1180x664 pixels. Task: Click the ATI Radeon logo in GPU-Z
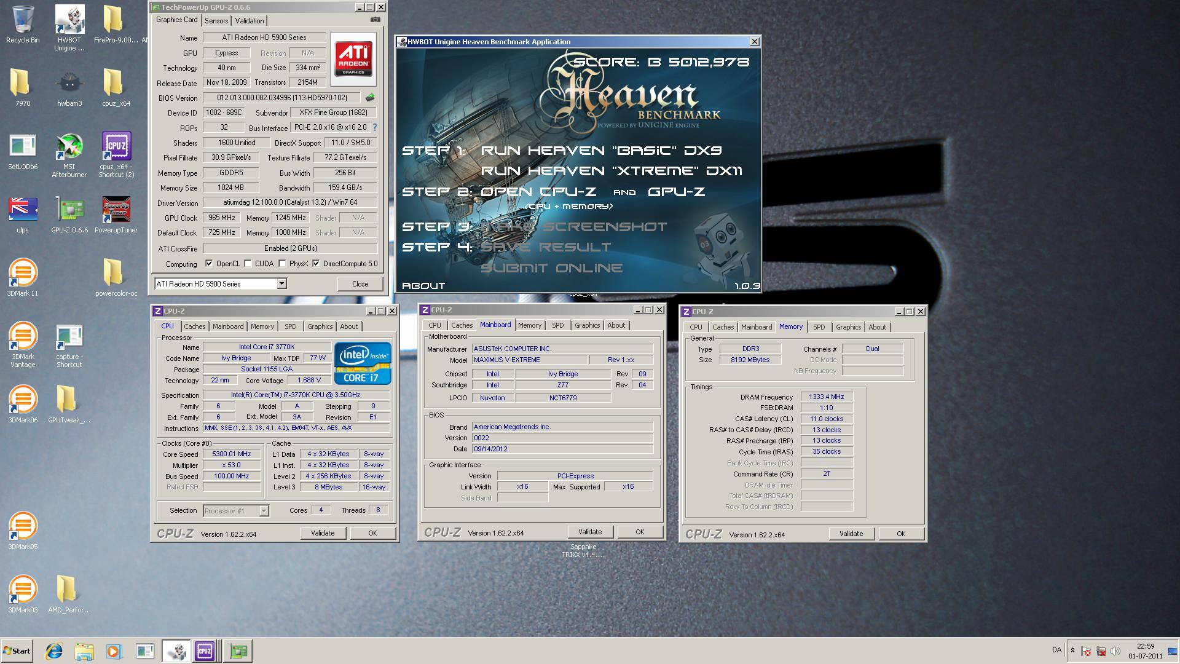(353, 59)
